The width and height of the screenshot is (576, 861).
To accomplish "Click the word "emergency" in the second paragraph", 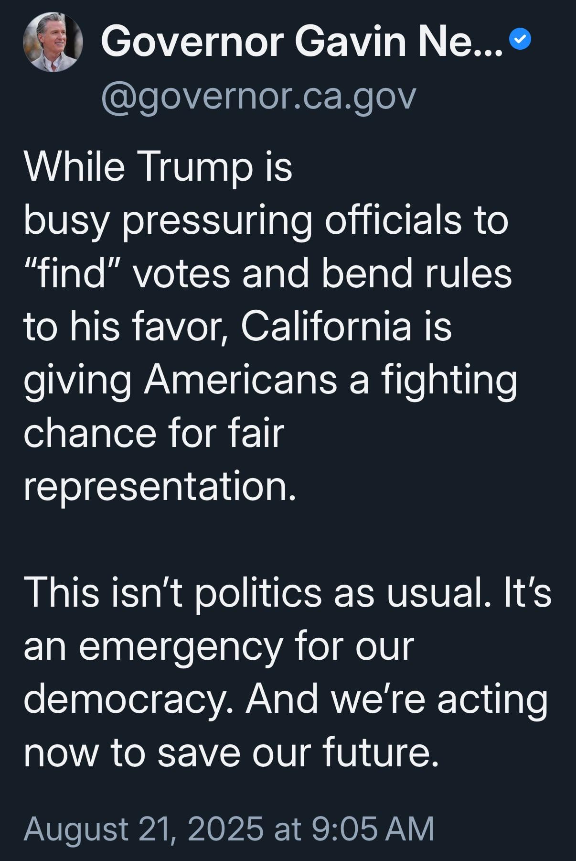I will point(181,647).
